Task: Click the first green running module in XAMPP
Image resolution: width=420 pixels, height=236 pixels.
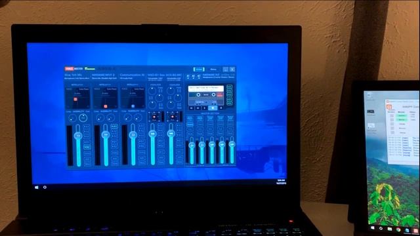Action: pyautogui.click(x=401, y=115)
